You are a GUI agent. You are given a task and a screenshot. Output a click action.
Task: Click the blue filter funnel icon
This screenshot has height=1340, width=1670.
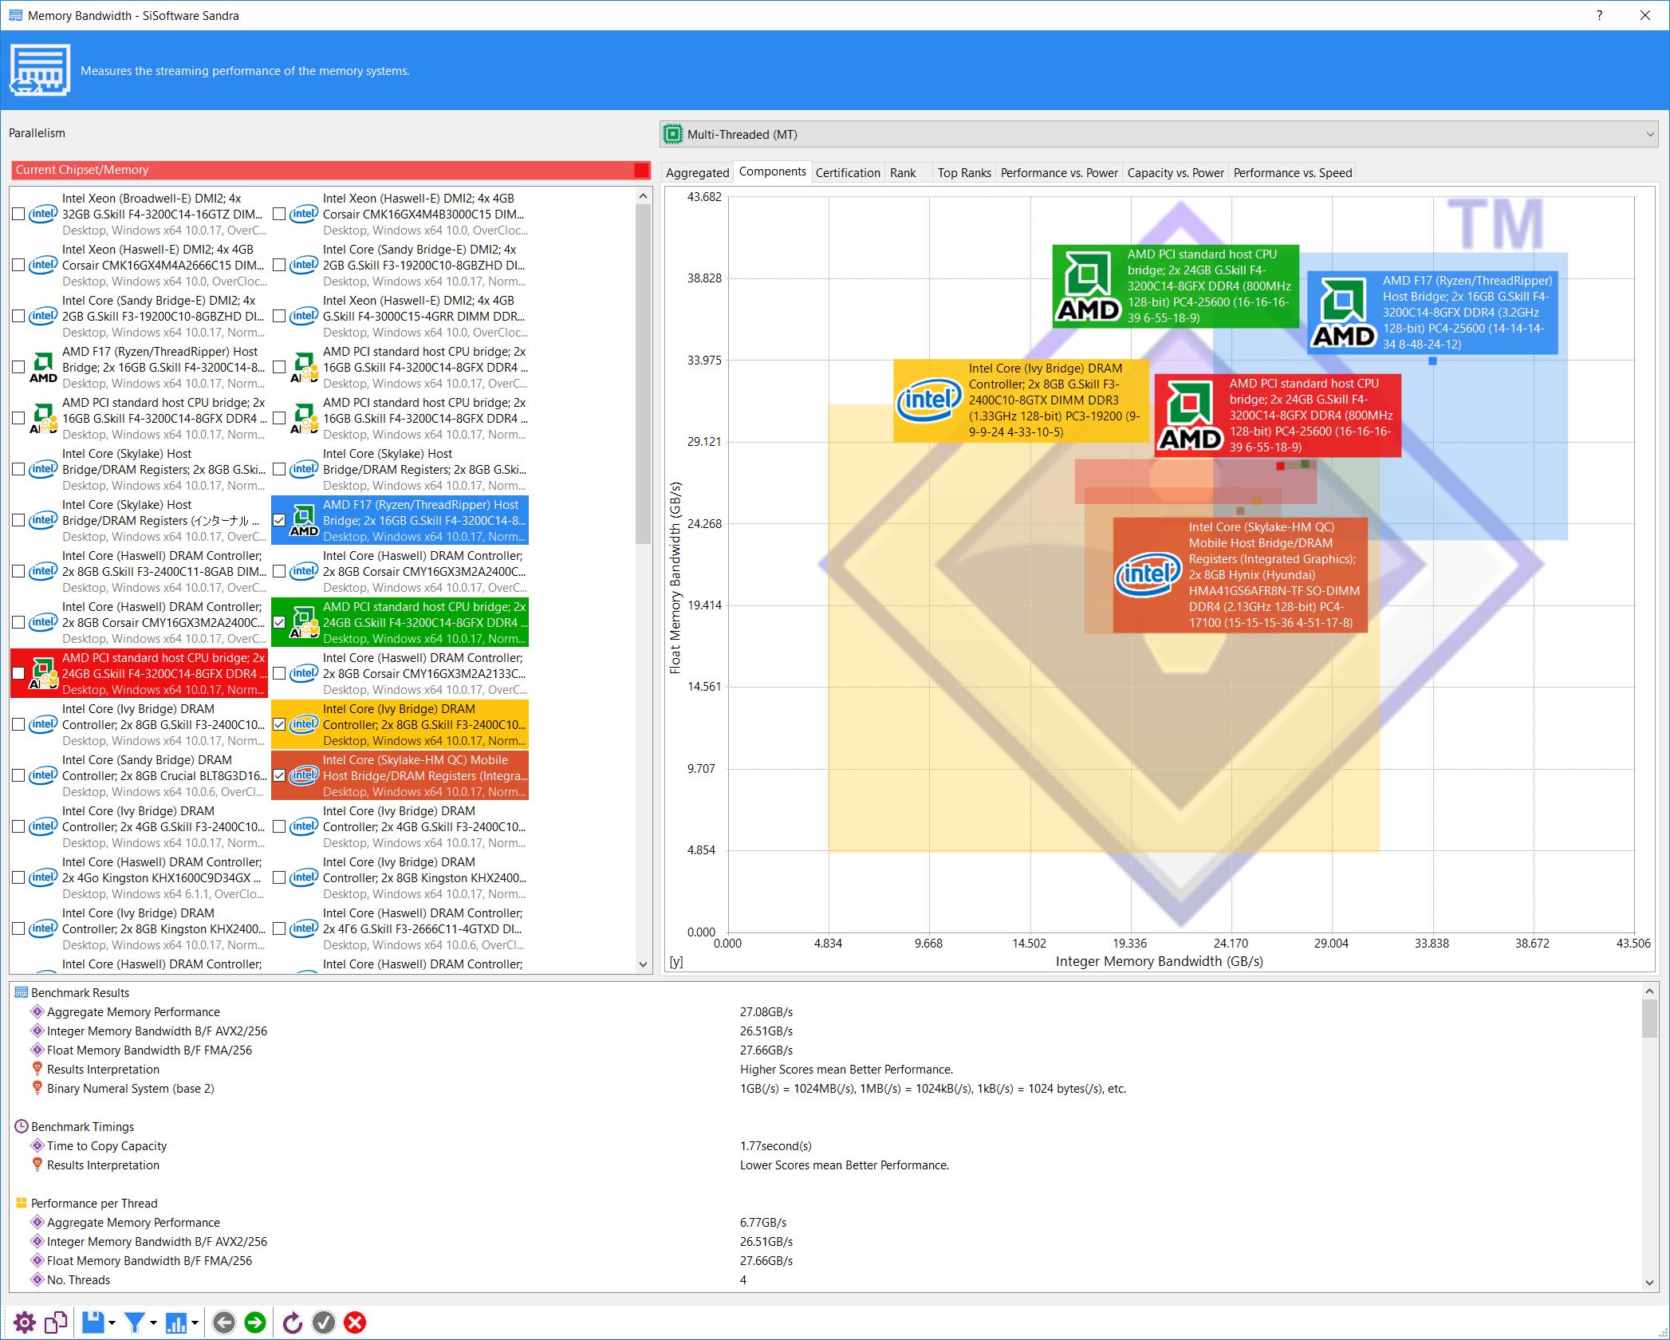tap(134, 1322)
